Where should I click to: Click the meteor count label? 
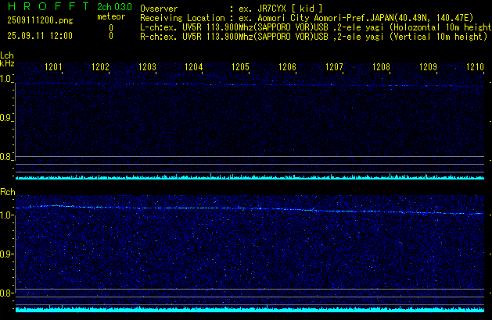click(111, 16)
